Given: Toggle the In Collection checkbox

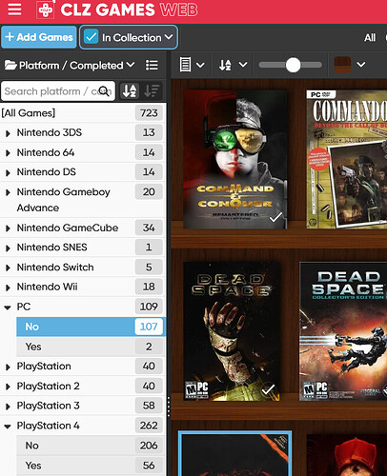Looking at the screenshot, I should tap(91, 37).
